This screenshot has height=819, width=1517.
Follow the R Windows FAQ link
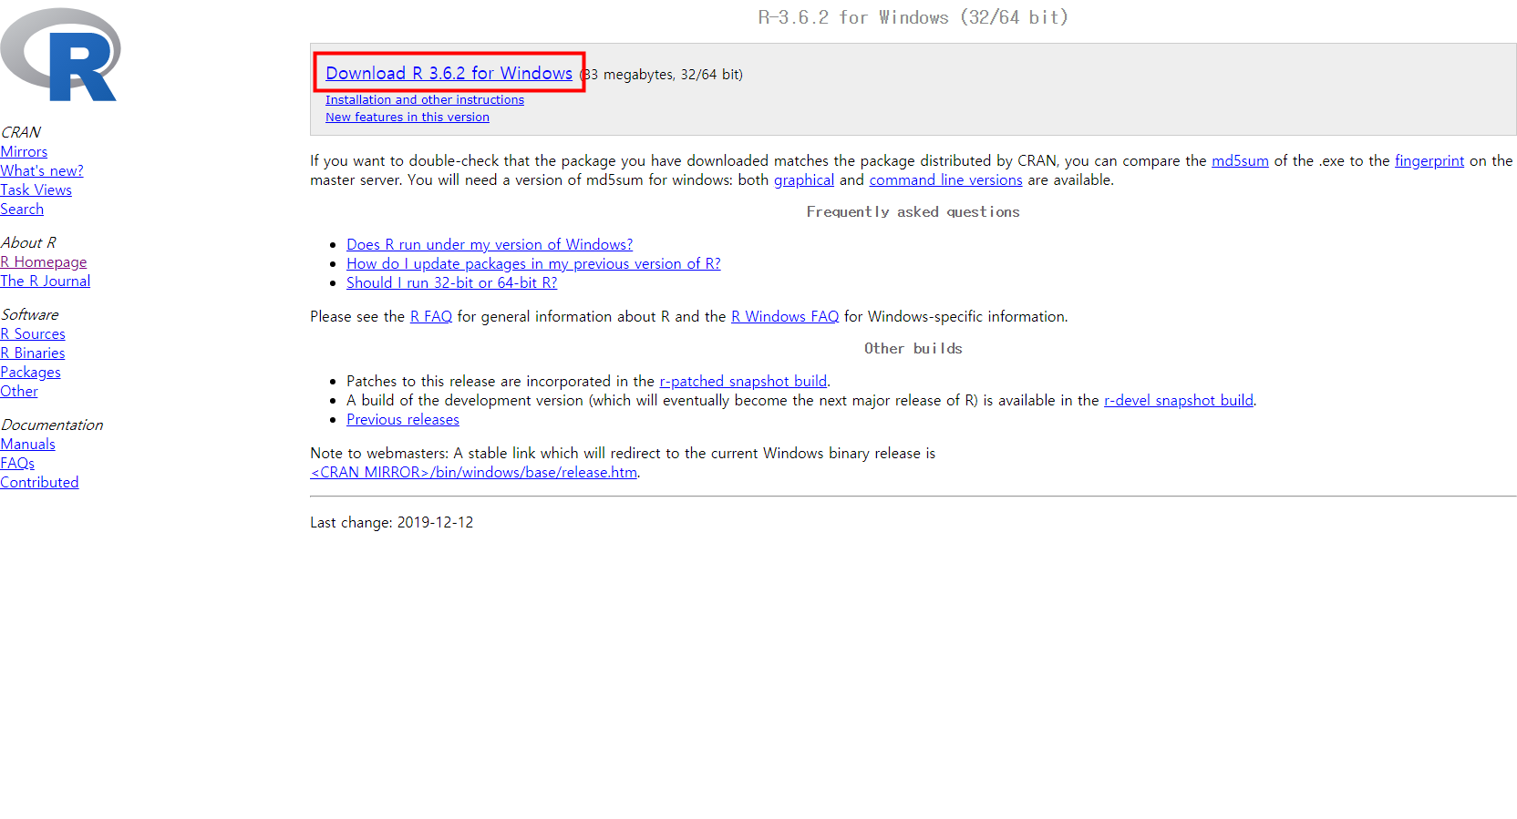pyautogui.click(x=785, y=316)
